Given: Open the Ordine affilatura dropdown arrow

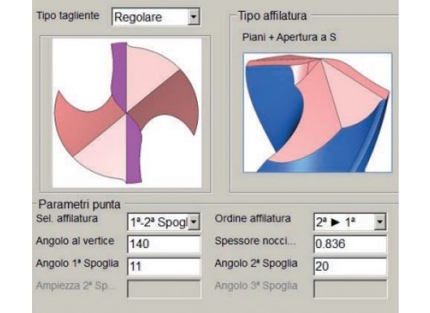Looking at the screenshot, I should pyautogui.click(x=380, y=221).
